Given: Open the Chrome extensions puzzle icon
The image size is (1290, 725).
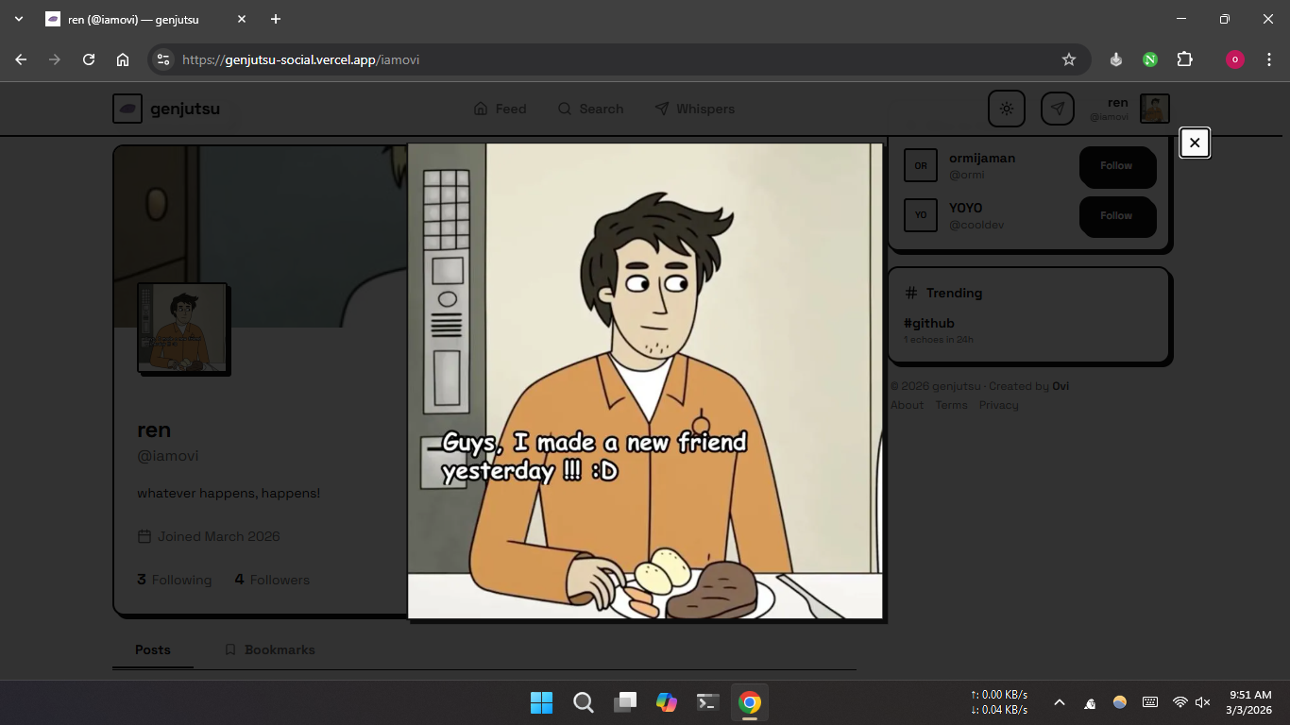Looking at the screenshot, I should [1184, 59].
